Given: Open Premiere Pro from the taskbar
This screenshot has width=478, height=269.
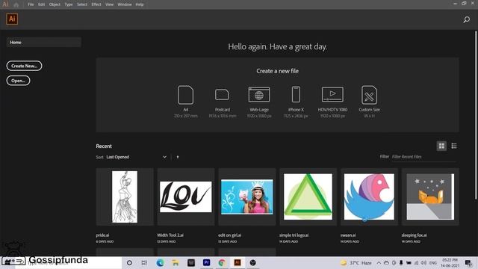Looking at the screenshot, I should coord(206,262).
